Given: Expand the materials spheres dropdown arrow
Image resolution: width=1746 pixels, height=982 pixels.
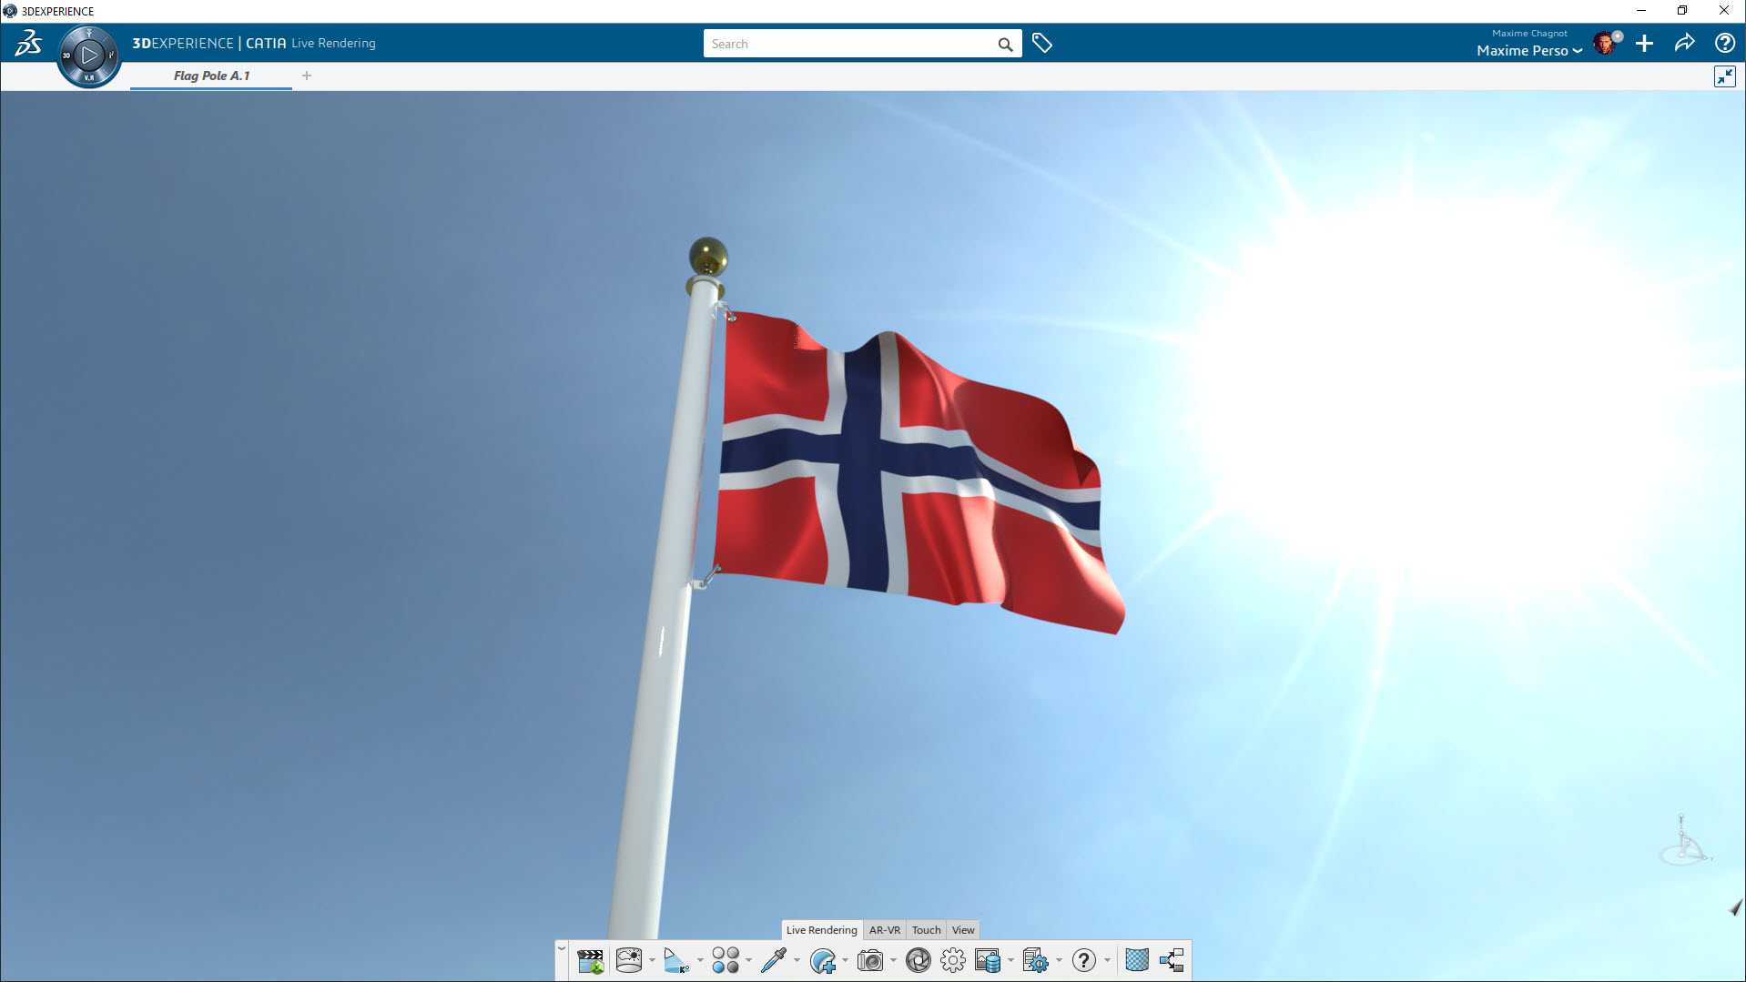Looking at the screenshot, I should coord(748,960).
